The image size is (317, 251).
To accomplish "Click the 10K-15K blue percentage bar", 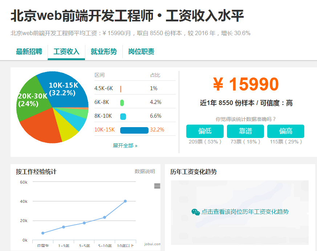I will click(134, 130).
